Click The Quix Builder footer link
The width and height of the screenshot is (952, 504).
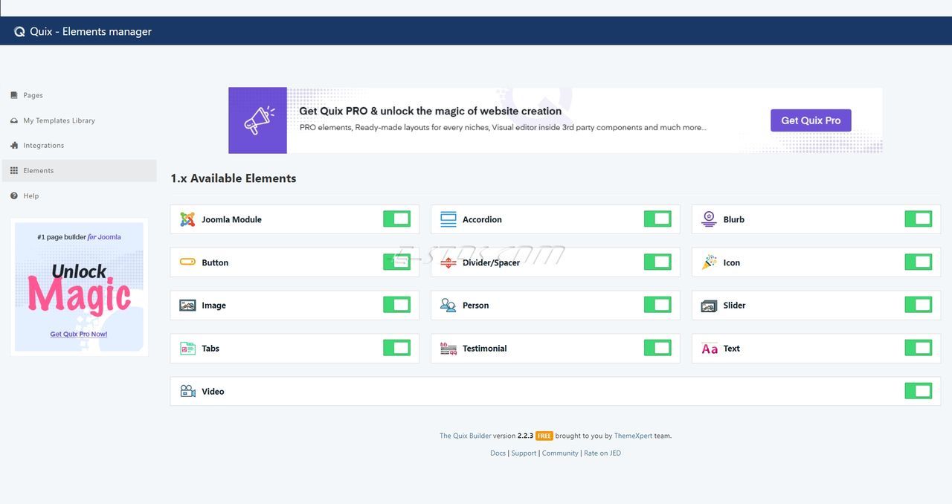[465, 436]
